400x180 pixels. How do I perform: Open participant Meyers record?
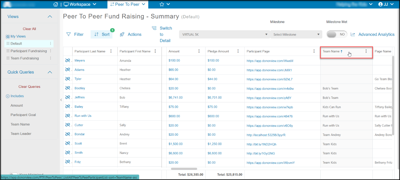click(80, 60)
